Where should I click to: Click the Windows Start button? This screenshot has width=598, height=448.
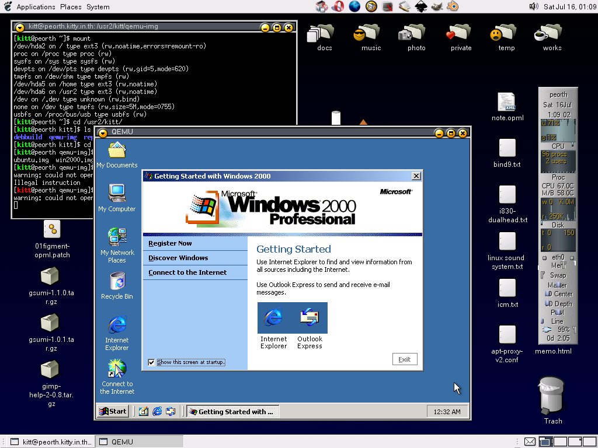click(113, 411)
